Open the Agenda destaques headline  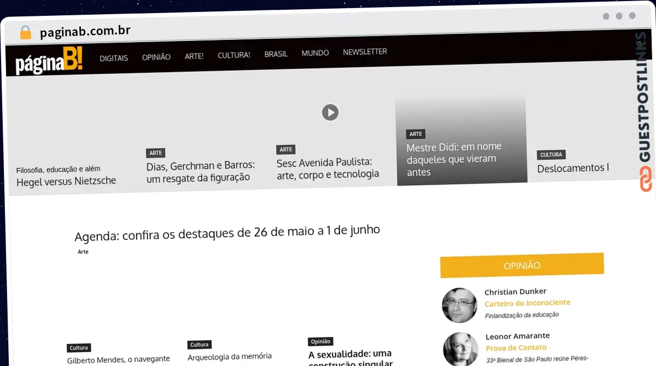tap(227, 233)
